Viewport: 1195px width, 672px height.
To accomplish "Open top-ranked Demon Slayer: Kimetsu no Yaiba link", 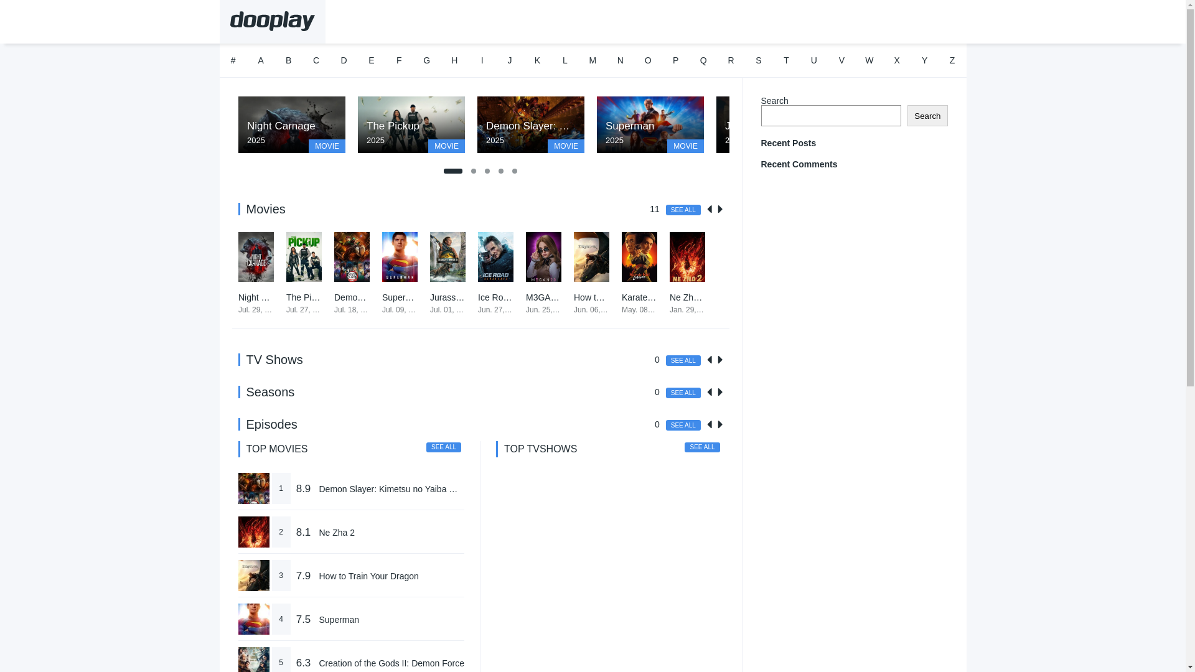I will pyautogui.click(x=390, y=489).
